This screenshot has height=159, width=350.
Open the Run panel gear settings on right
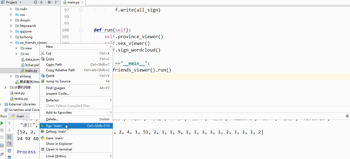pos(347,116)
